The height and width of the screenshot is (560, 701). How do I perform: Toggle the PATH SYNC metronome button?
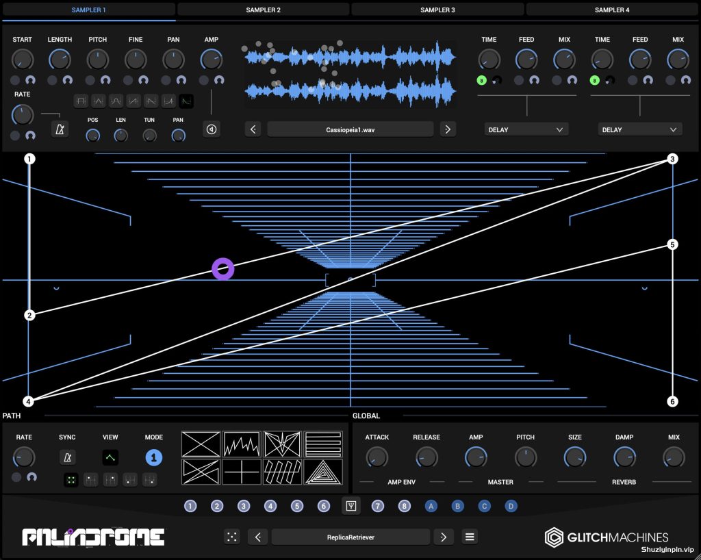pos(68,457)
